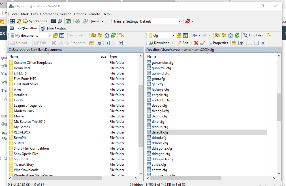Sort local files by Size column

click(98, 56)
